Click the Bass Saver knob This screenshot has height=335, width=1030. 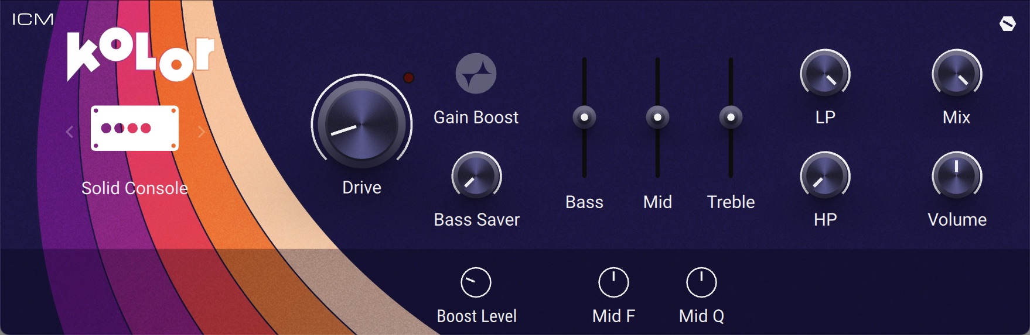(x=476, y=176)
